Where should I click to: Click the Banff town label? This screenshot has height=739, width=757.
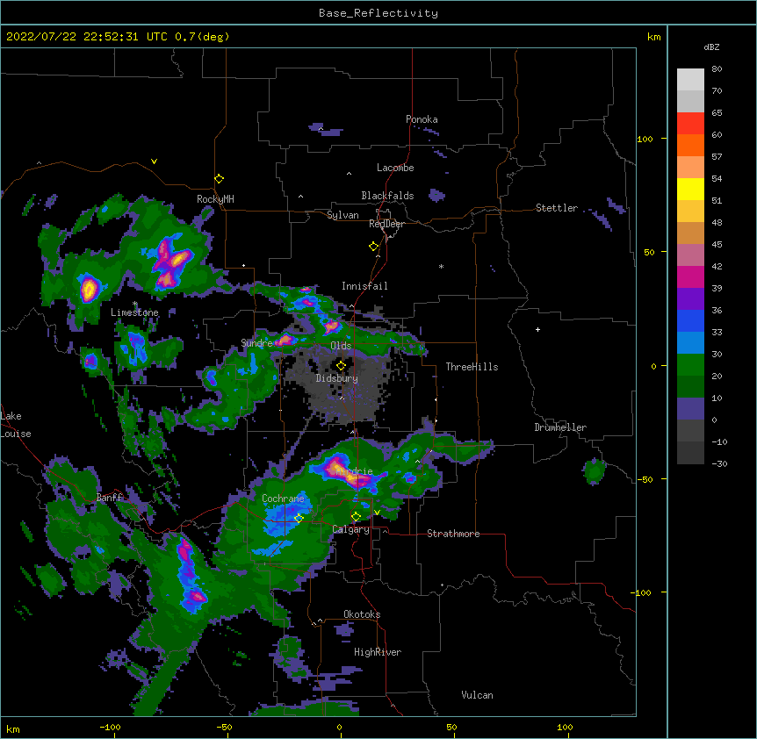(x=110, y=498)
